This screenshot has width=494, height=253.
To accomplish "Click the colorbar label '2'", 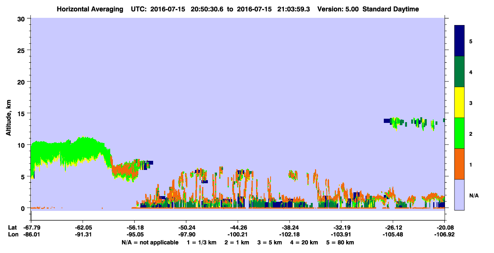I will coord(471,134).
